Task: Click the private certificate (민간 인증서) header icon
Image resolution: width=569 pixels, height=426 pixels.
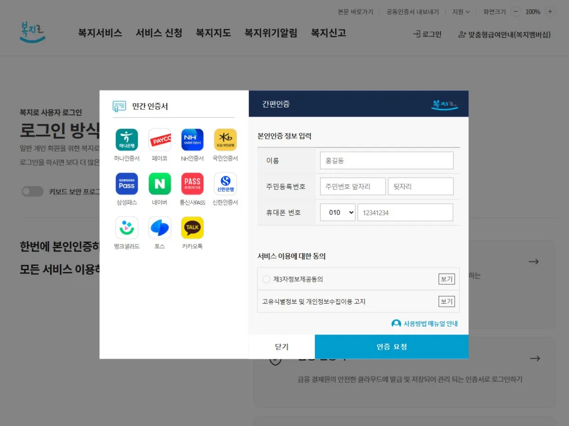Action: click(119, 106)
